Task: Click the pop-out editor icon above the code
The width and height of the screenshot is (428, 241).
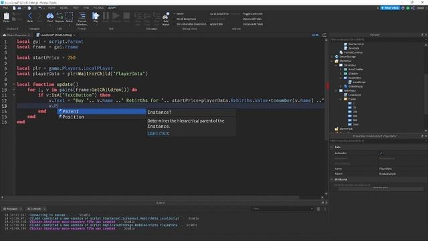Action: 324,35
